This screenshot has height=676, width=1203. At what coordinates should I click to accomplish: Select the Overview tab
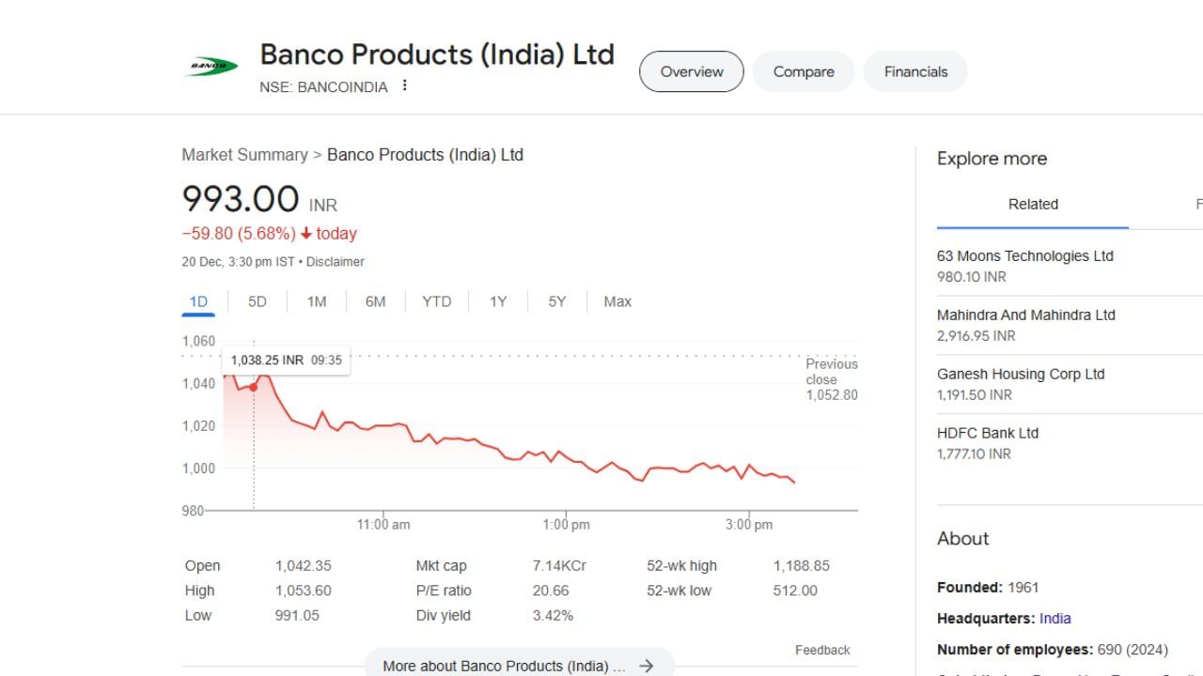point(692,71)
